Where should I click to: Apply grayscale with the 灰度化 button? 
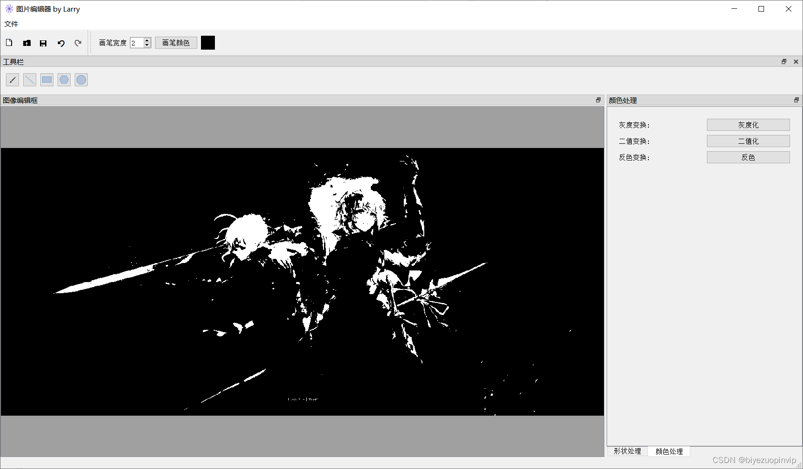coord(748,125)
